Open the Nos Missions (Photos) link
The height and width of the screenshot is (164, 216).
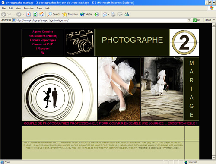43,36
